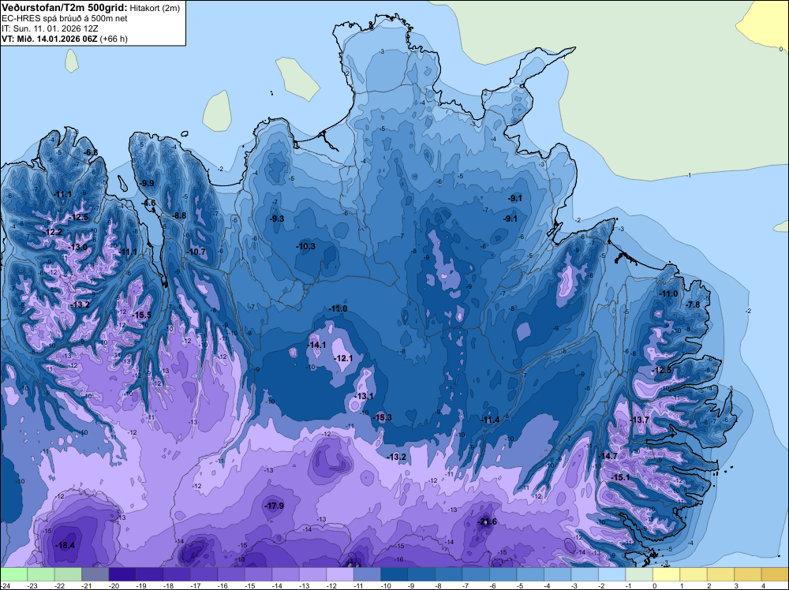Click the -11.4 temperature value
Image resolution: width=789 pixels, height=590 pixels.
tap(490, 420)
